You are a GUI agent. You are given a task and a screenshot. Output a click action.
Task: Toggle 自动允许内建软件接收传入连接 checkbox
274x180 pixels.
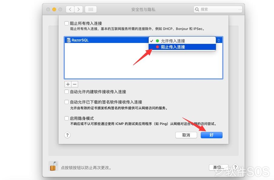67,92
